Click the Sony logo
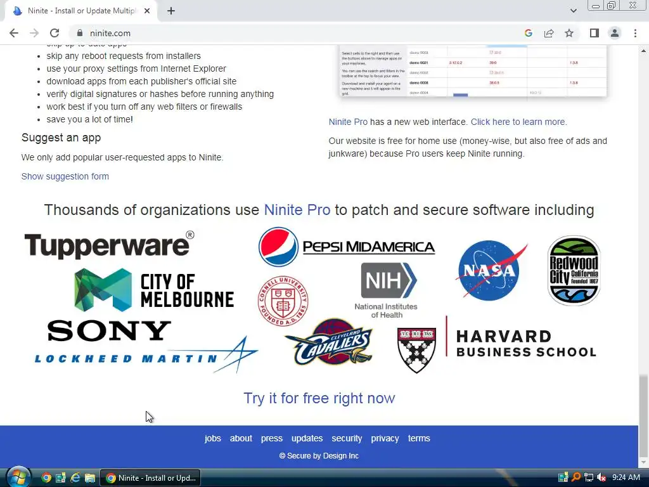This screenshot has height=487, width=649. [109, 330]
